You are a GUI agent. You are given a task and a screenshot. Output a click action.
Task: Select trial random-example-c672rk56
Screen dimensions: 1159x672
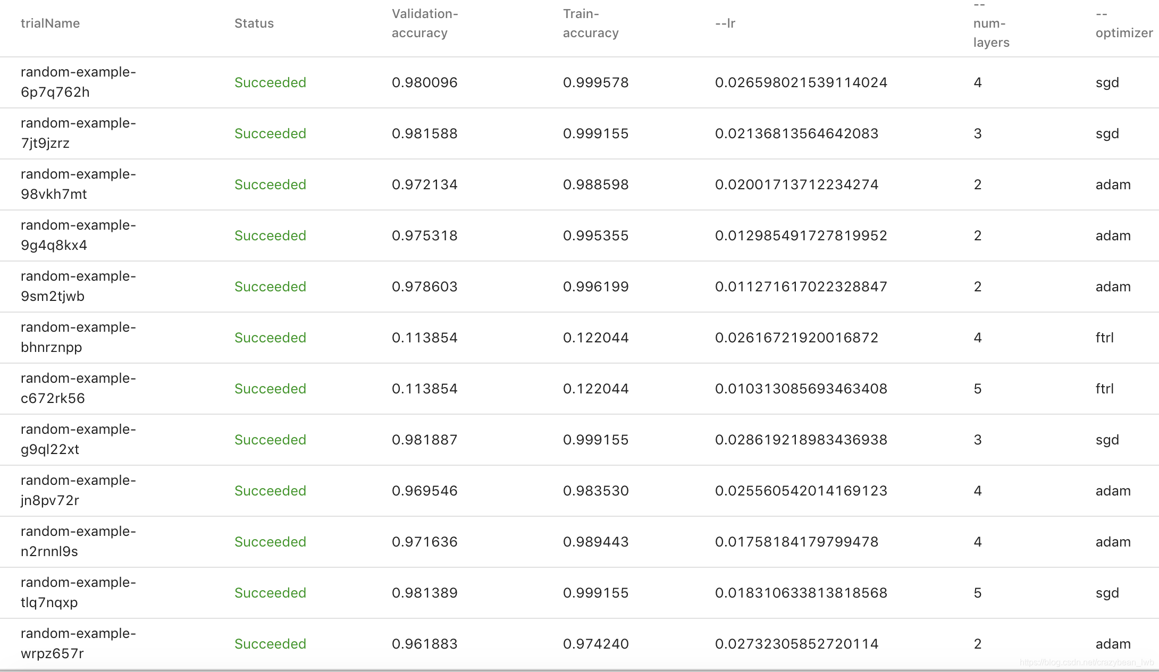click(x=78, y=388)
